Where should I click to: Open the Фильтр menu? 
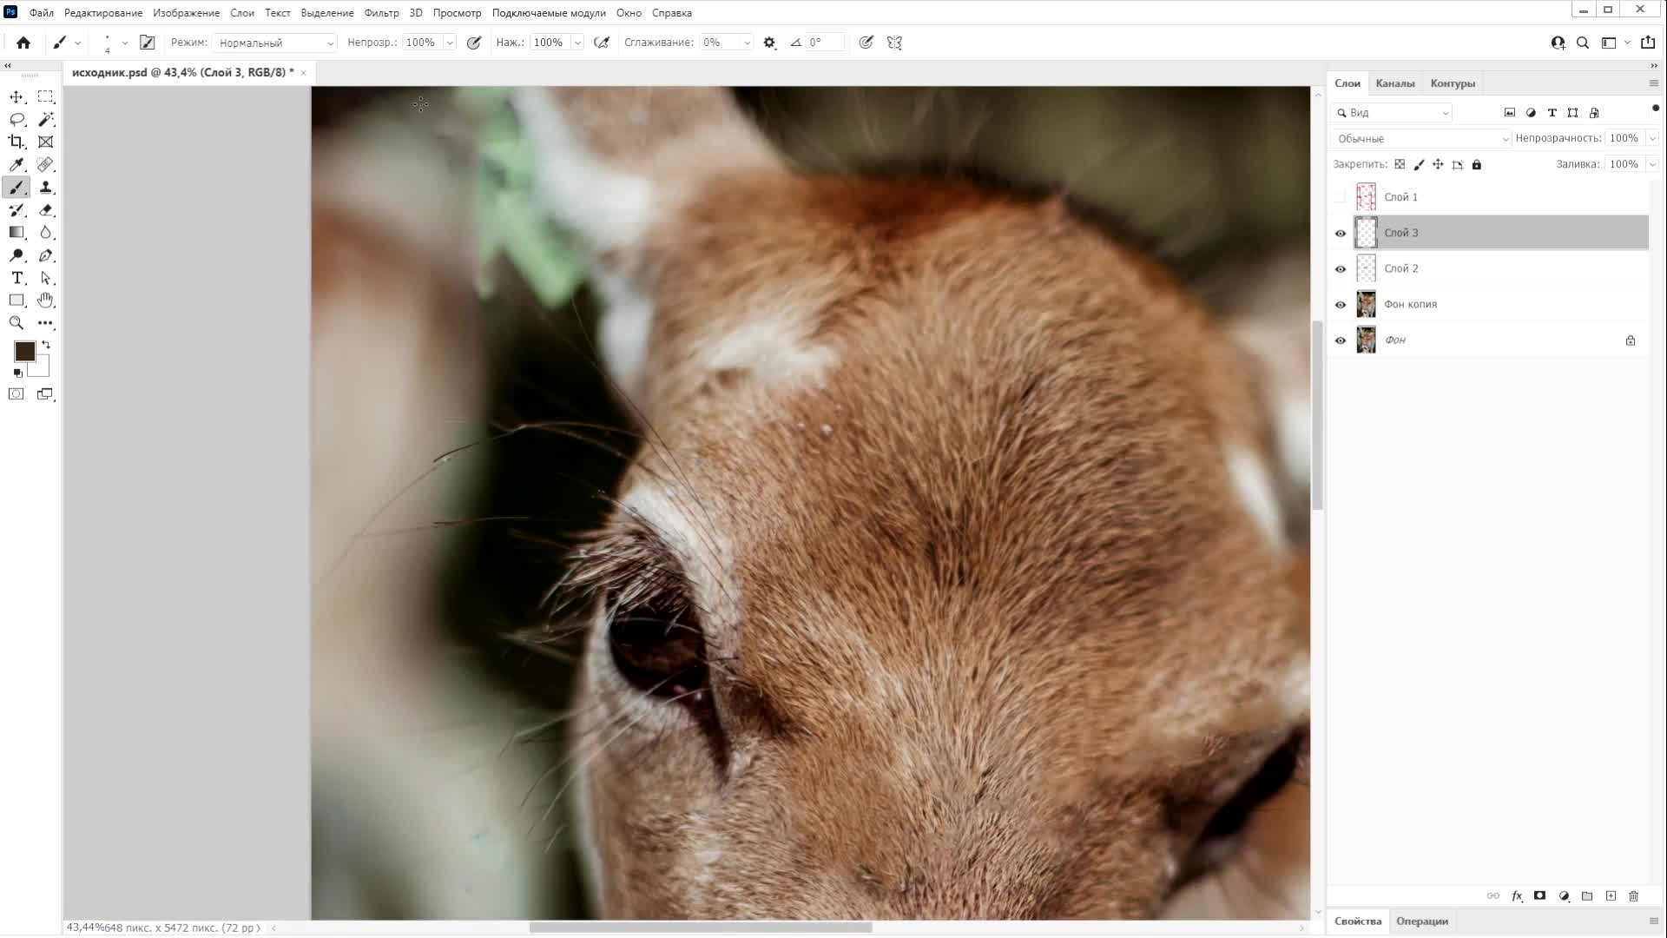pos(381,13)
